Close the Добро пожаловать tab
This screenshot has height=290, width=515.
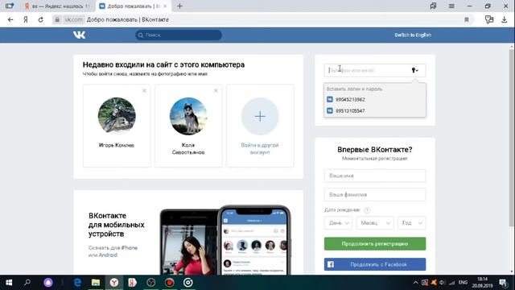165,6
